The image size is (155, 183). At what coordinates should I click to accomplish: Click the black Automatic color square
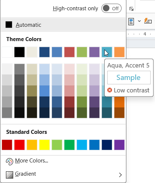pos(9,25)
